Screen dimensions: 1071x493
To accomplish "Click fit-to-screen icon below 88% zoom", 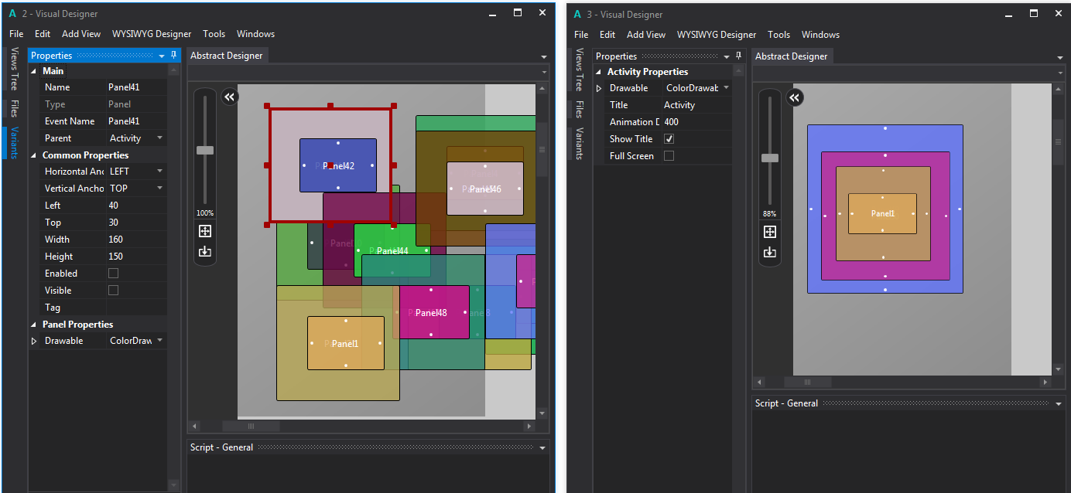I will 770,232.
